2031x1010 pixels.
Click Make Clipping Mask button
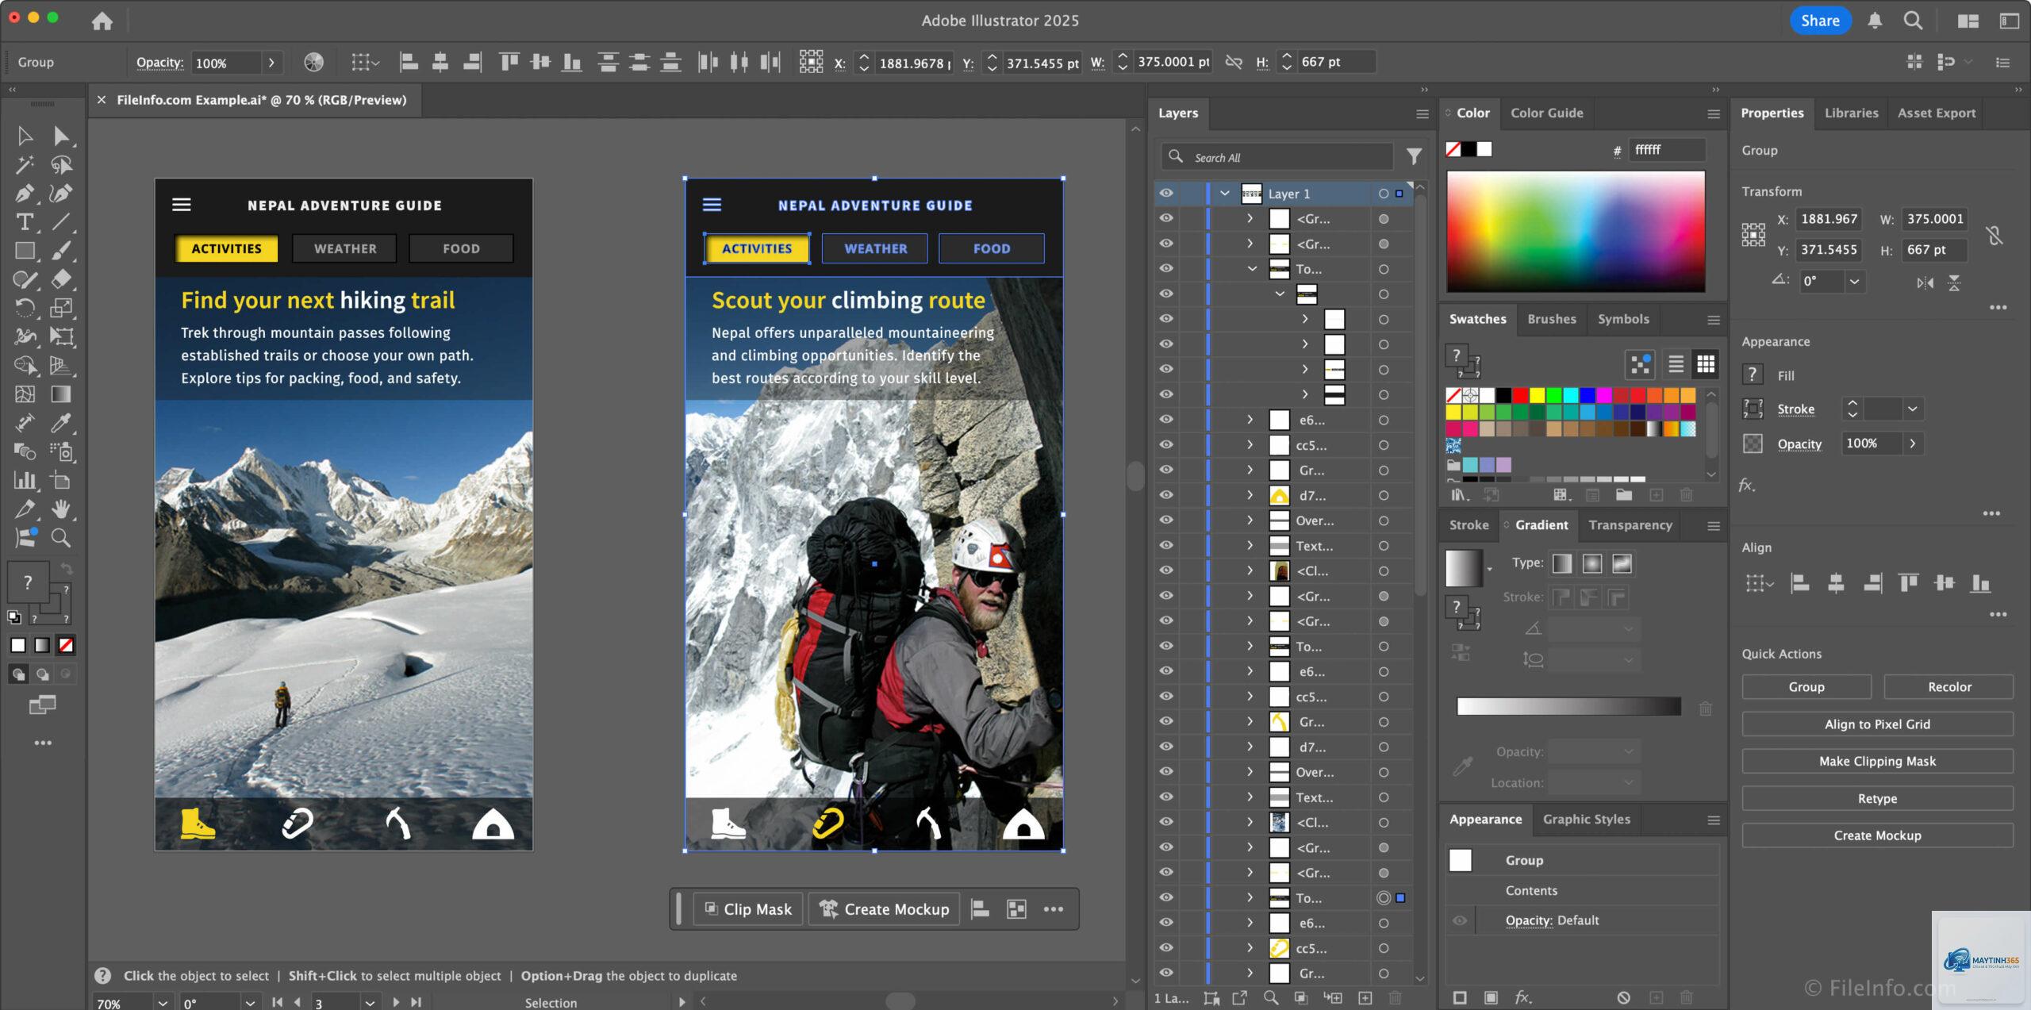[1877, 761]
